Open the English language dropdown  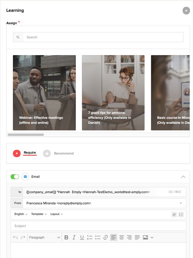[x=21, y=214]
